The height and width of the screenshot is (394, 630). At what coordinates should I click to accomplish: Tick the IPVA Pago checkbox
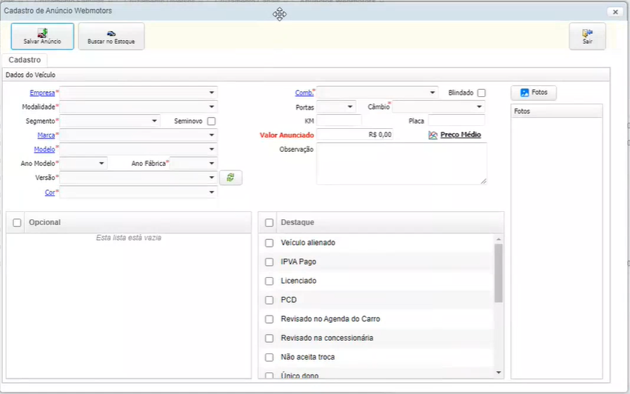click(269, 261)
